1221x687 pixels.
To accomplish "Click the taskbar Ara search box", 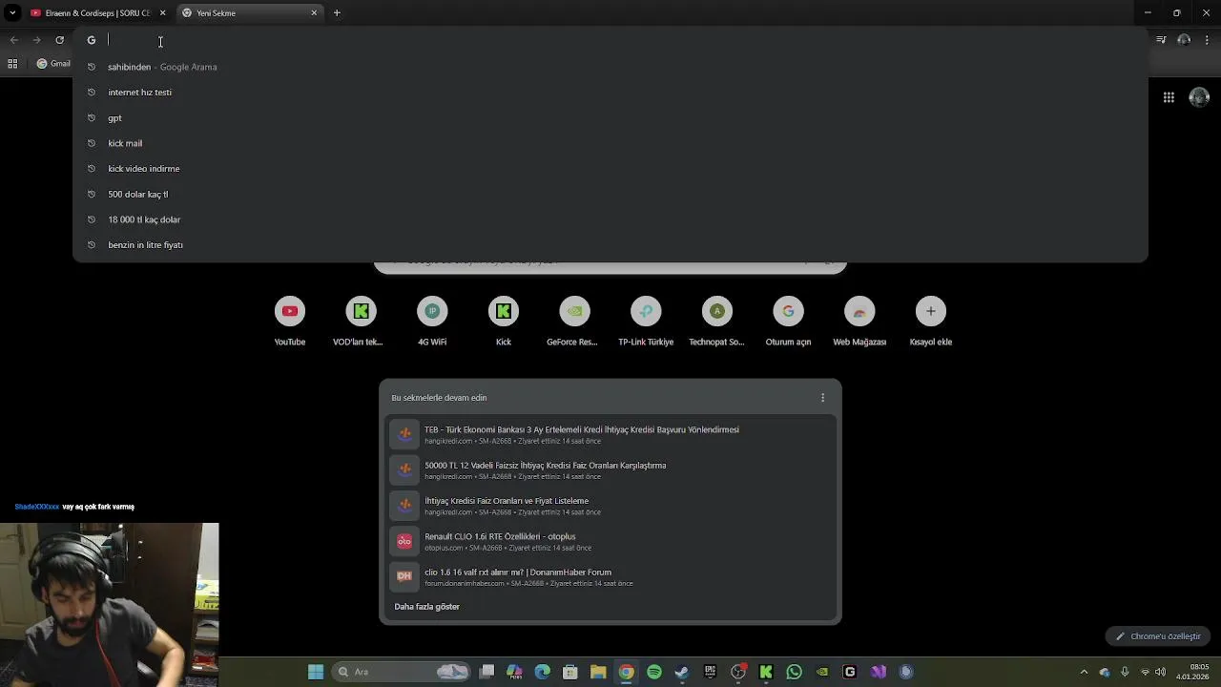I will pyautogui.click(x=402, y=672).
